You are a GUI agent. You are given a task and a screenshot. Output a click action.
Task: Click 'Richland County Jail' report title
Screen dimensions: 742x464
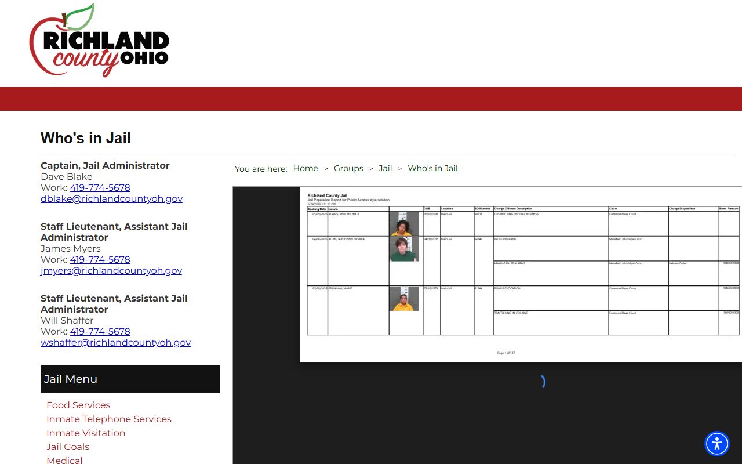[x=328, y=195]
